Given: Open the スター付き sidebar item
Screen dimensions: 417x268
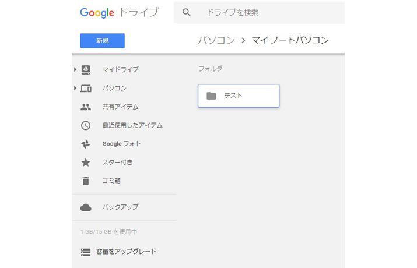Looking at the screenshot, I should pyautogui.click(x=117, y=163).
